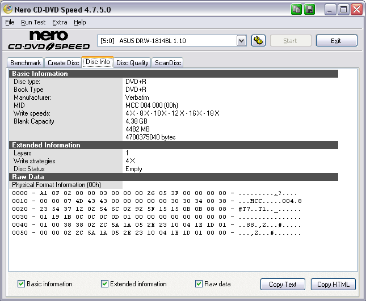The width and height of the screenshot is (366, 301).
Task: Click the 4482 MB capacity value
Action: coord(137,129)
